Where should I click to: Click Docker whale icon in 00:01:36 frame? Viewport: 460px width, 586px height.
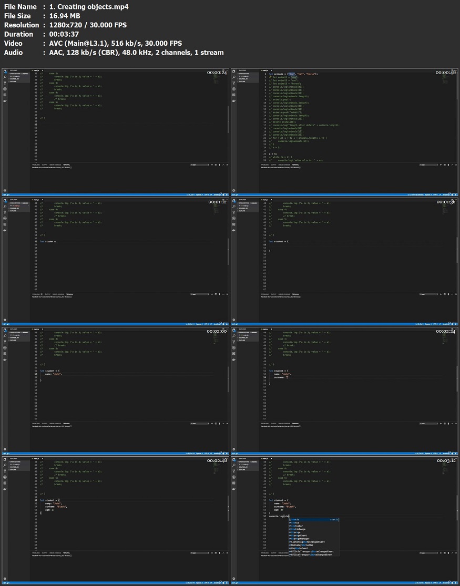(x=234, y=230)
